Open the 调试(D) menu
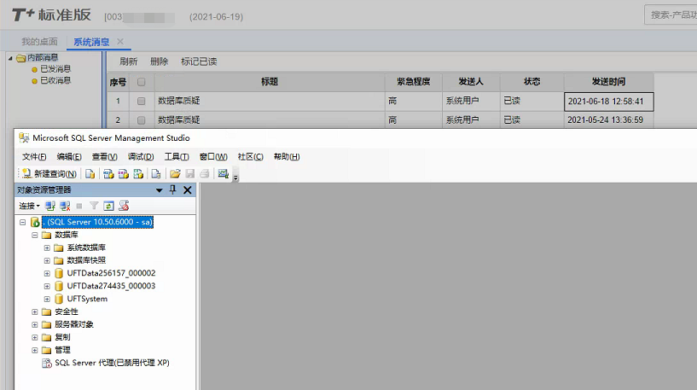 click(141, 157)
